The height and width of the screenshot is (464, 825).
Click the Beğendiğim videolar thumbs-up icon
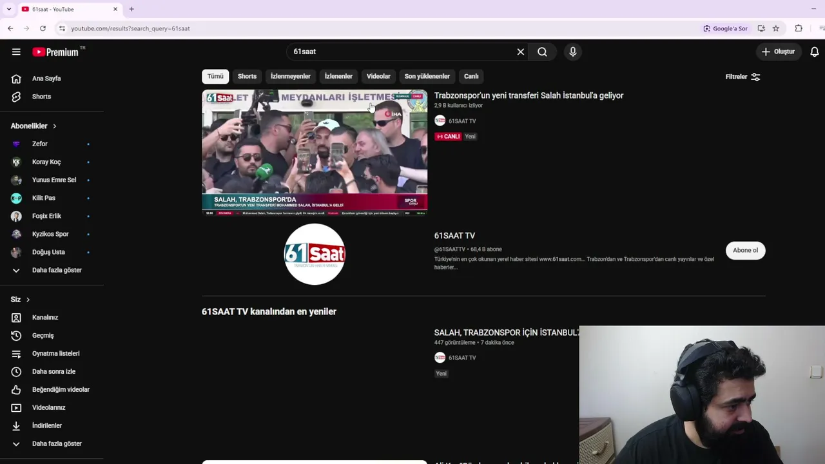pyautogui.click(x=16, y=390)
